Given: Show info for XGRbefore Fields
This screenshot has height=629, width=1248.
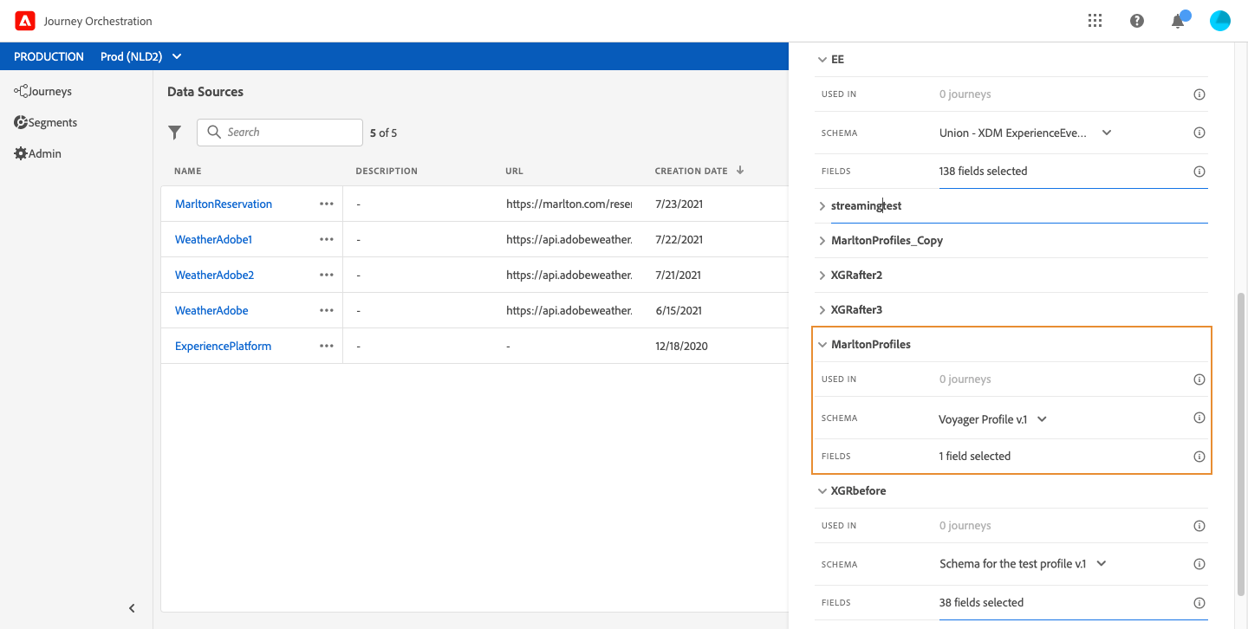Looking at the screenshot, I should coord(1199,603).
